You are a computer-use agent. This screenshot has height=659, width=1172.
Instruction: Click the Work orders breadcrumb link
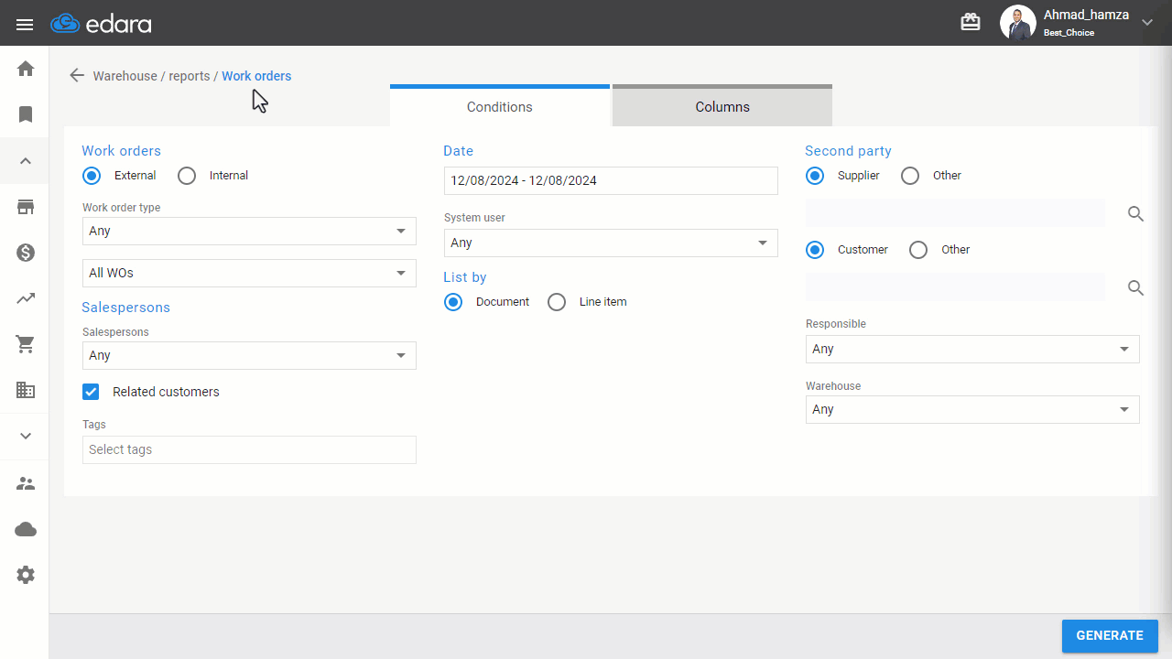(x=256, y=76)
